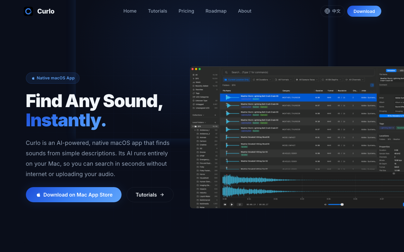Click the skip-to-start playback button
404x252 pixels.
(225, 204)
